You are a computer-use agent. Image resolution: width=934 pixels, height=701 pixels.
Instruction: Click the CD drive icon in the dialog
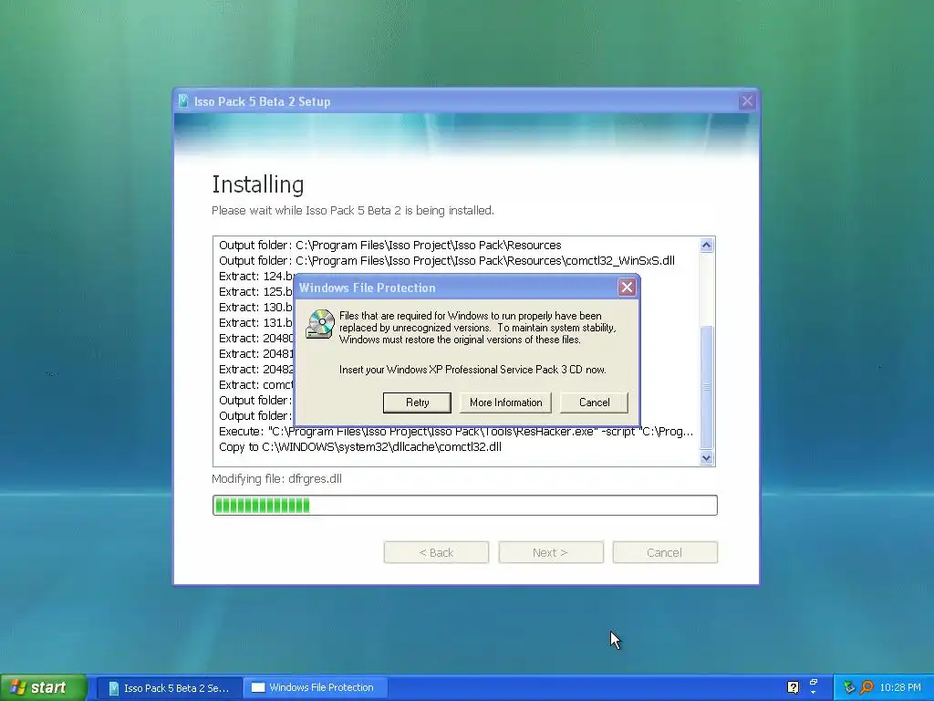pyautogui.click(x=320, y=325)
